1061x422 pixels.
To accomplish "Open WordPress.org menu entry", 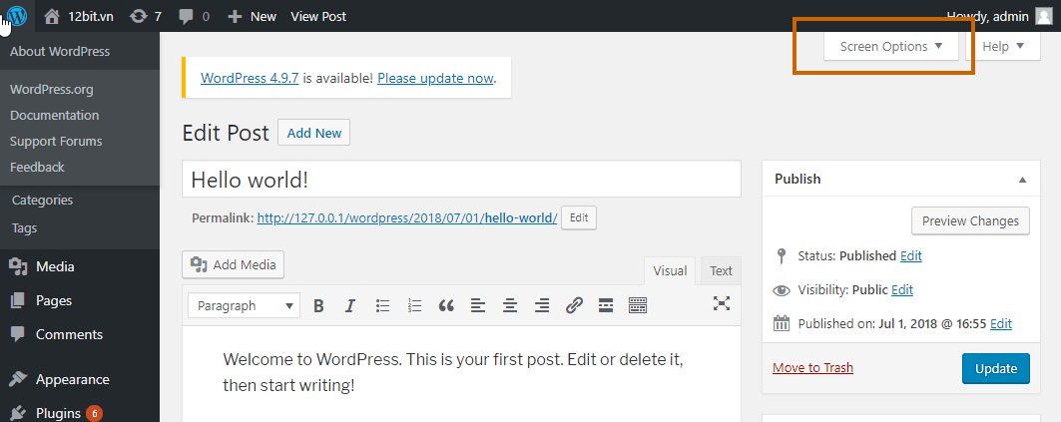I will [x=52, y=89].
